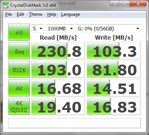
Task: Open the drive selector showing G: 0%
Action: (109, 29)
